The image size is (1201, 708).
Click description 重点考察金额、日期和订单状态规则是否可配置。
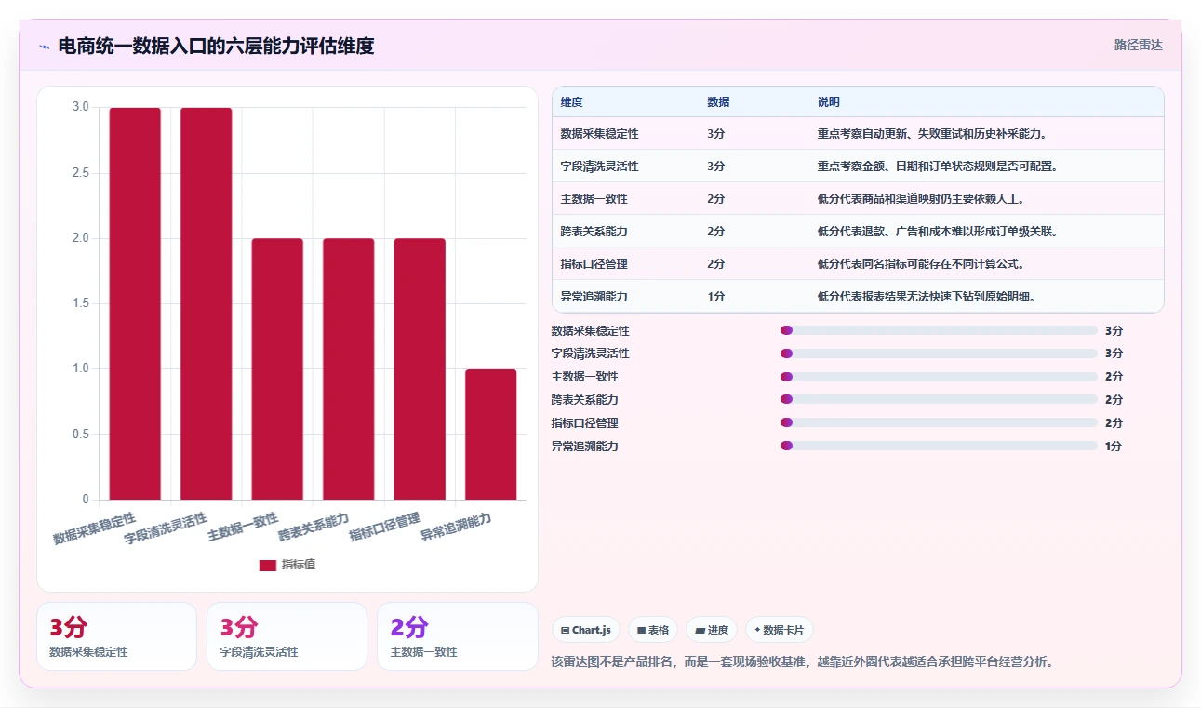pos(938,166)
